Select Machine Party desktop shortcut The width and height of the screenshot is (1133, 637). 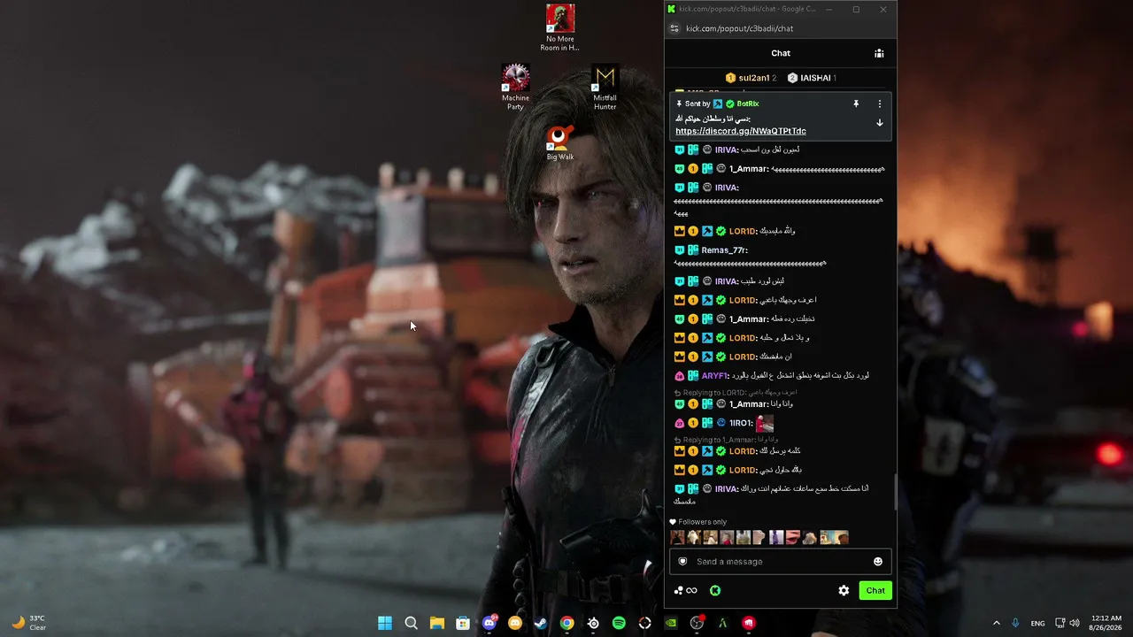click(x=515, y=87)
